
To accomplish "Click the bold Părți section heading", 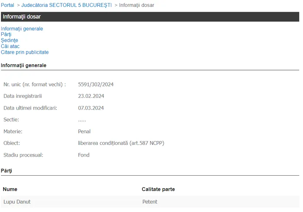I will [6, 171].
